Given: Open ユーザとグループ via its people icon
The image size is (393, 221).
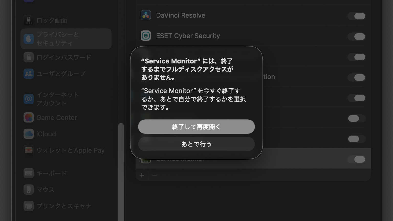Looking at the screenshot, I should coord(29,74).
